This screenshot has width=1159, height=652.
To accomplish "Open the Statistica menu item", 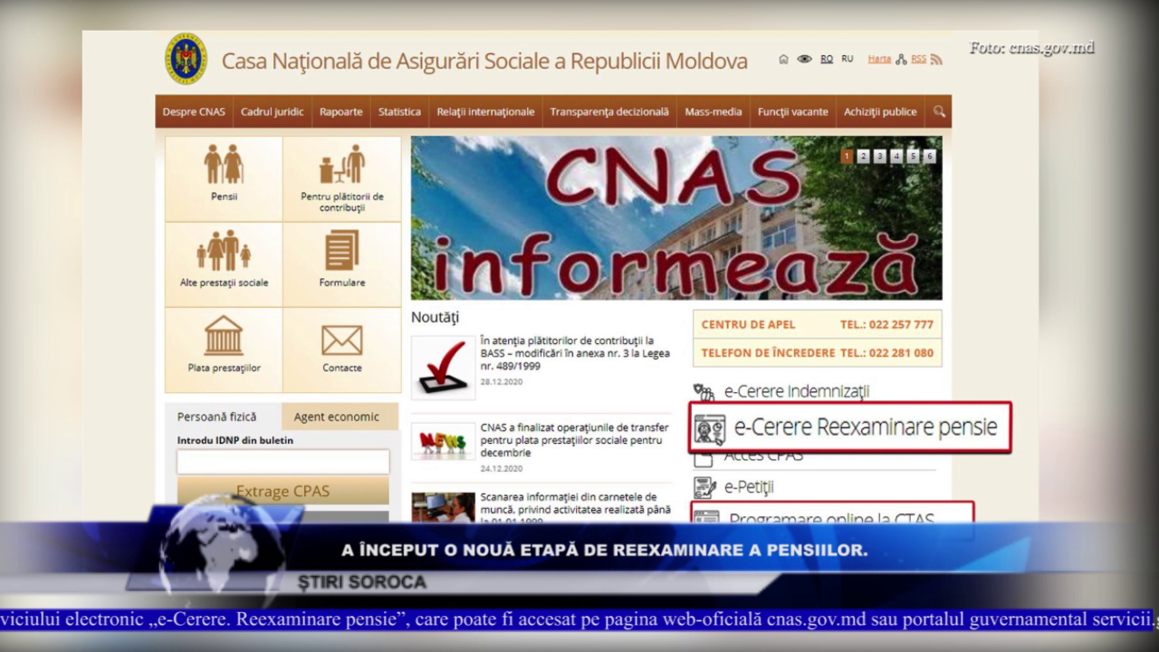I will (x=399, y=111).
